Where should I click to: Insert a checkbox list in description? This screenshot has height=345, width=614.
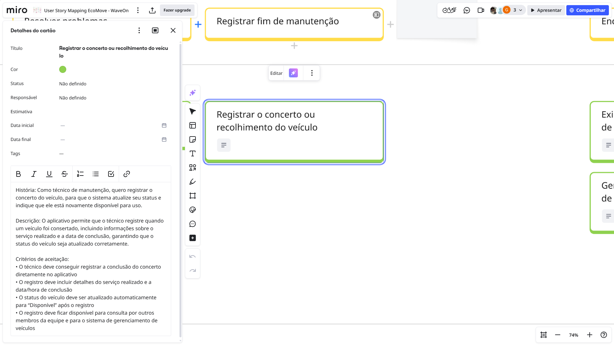click(111, 174)
